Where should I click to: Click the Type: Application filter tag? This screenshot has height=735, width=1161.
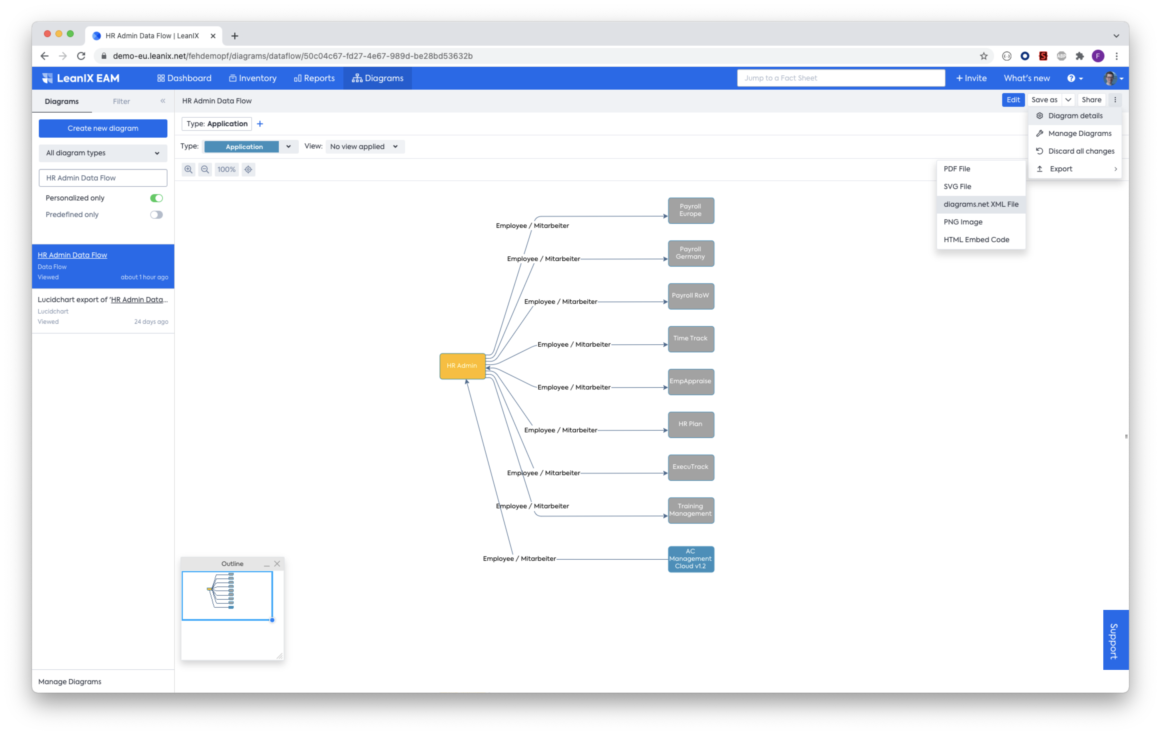217,124
